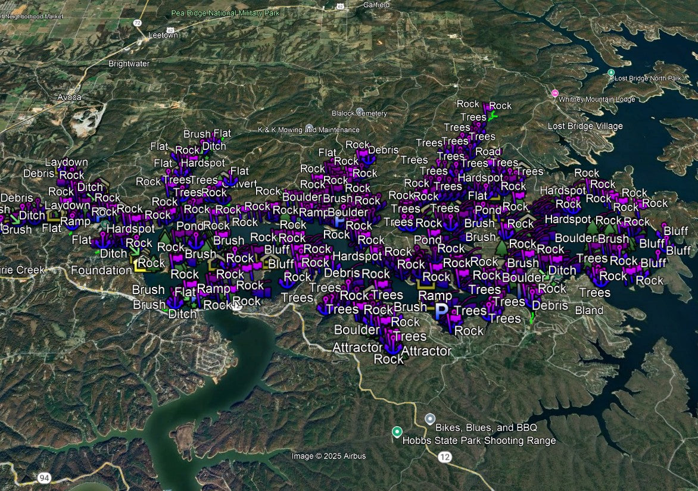
Task: Select the Avoca town label
Action: coord(70,97)
